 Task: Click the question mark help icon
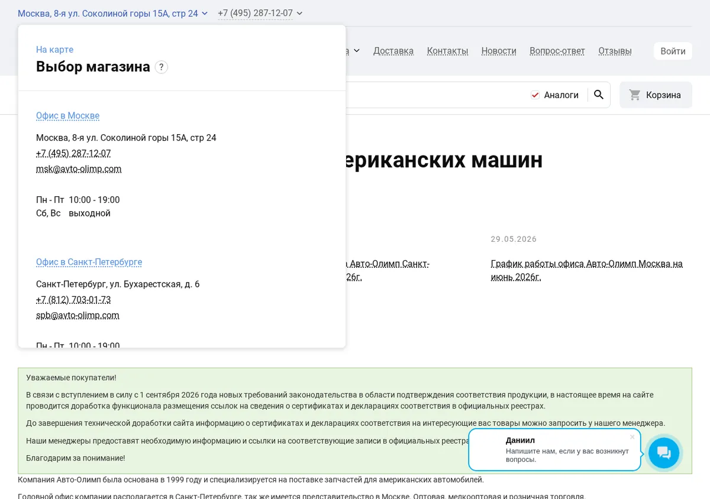162,67
